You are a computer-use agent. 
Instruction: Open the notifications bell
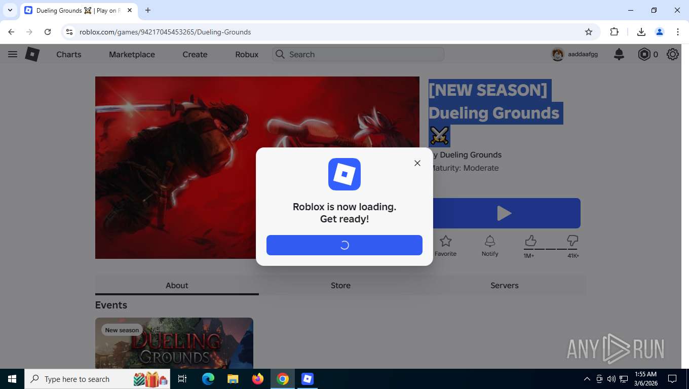click(619, 54)
